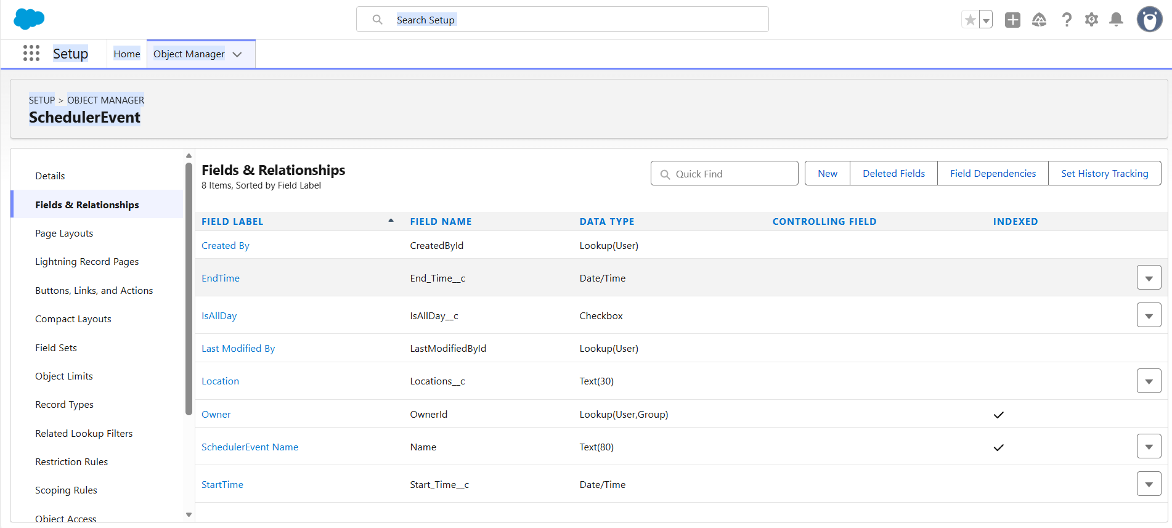Open SchedulerEvent Name row actions dropdown
Image resolution: width=1172 pixels, height=528 pixels.
[1149, 447]
